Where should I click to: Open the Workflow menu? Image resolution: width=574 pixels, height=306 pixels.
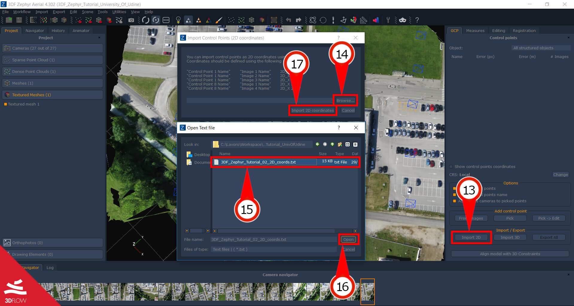22,12
